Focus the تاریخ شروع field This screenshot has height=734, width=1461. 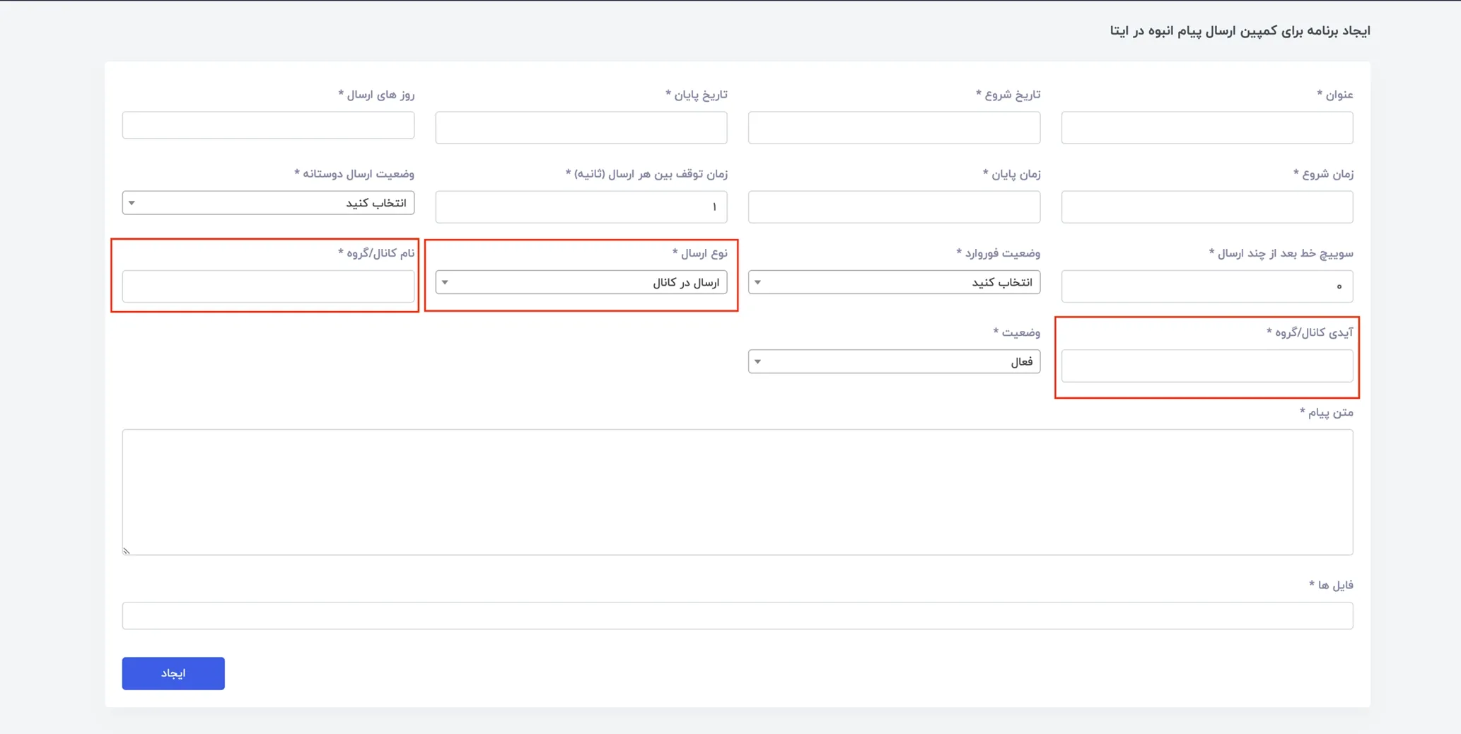coord(894,127)
